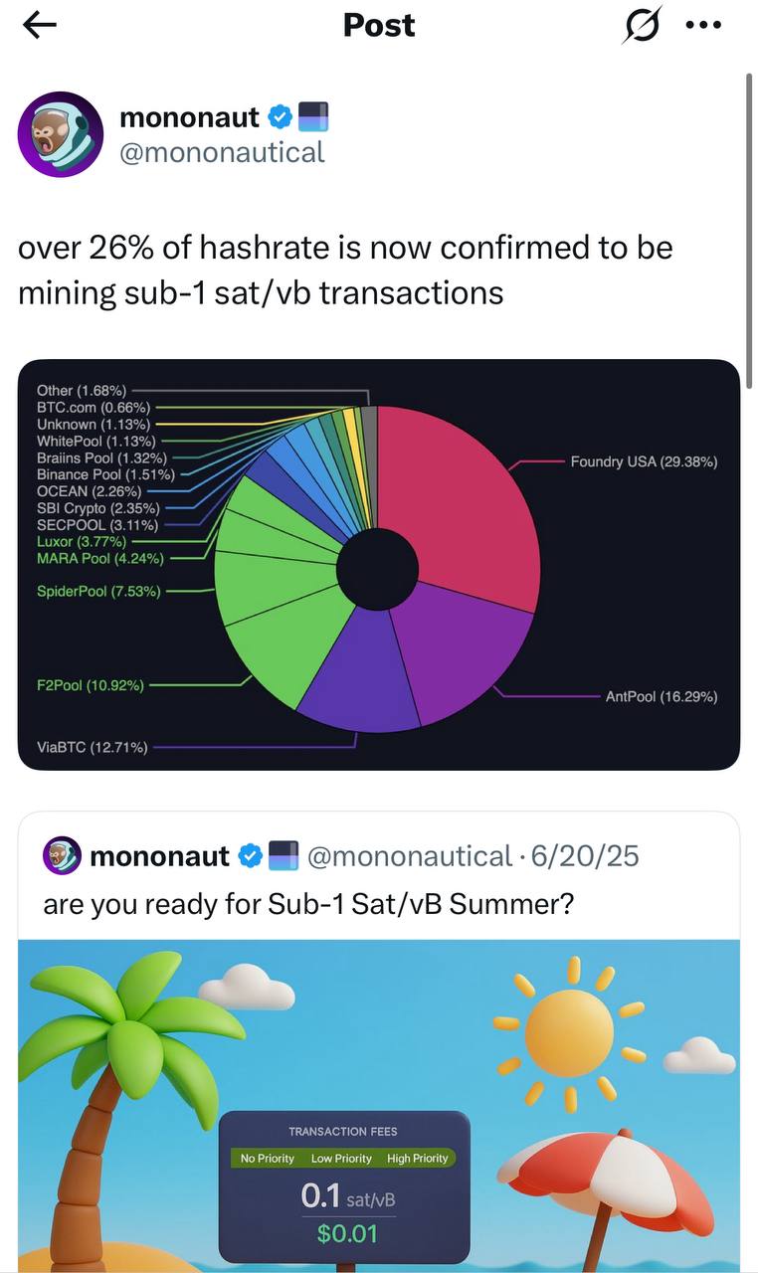Image resolution: width=758 pixels, height=1273 pixels.
Task: Tap the blue verified badge beside mononaut
Action: (282, 117)
